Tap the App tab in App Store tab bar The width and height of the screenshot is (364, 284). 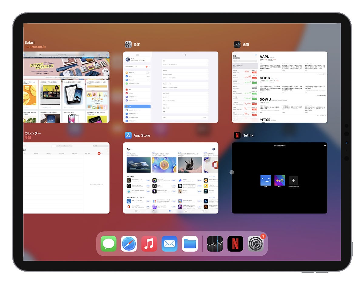click(x=171, y=210)
